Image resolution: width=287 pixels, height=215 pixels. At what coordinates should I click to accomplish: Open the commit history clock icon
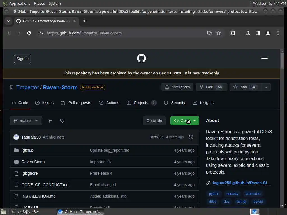[191, 137]
